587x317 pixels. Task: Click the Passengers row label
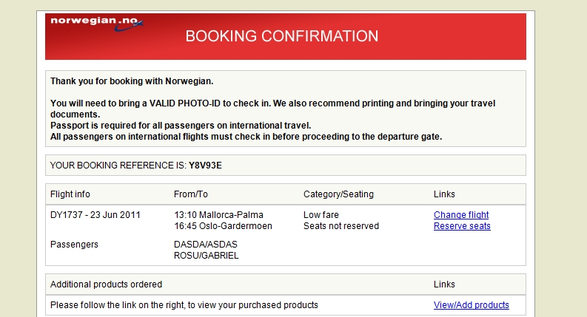(74, 245)
